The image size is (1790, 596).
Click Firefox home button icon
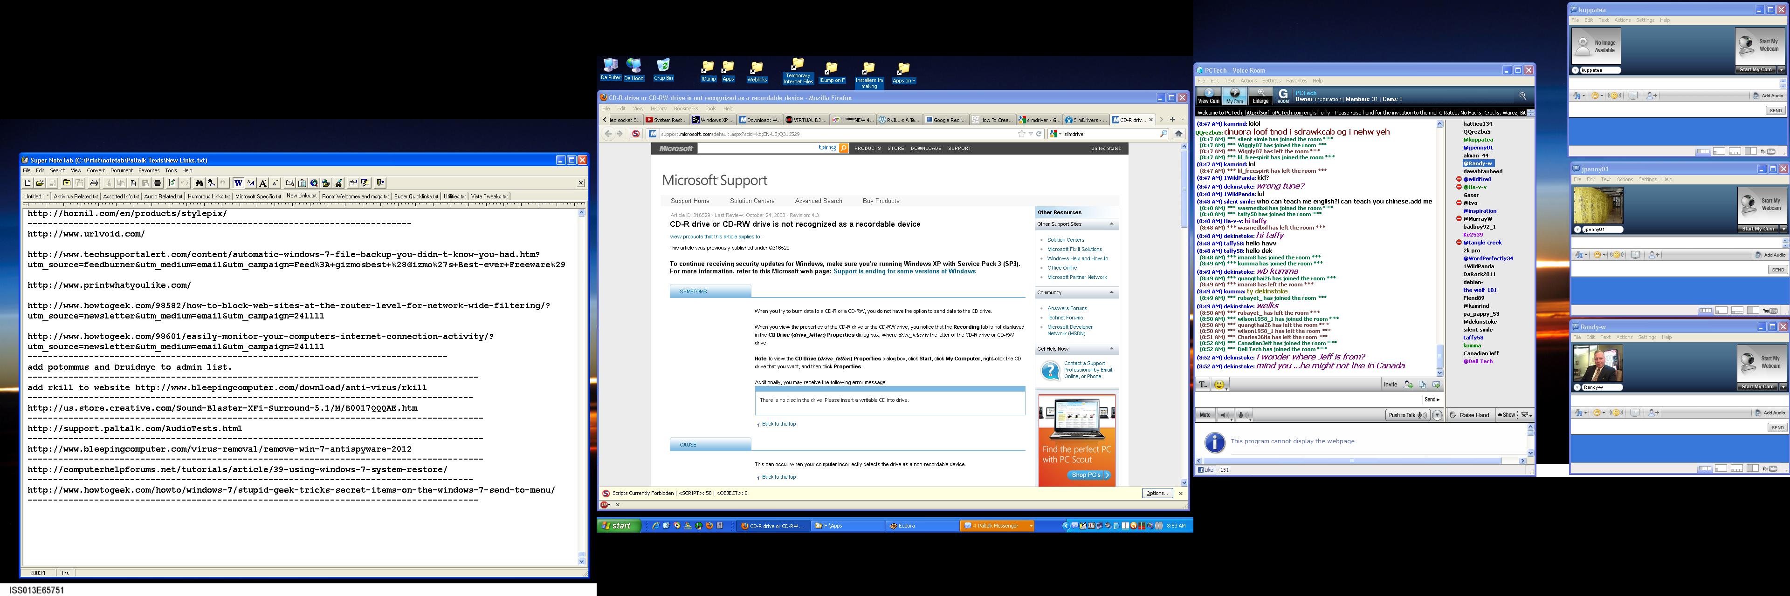pyautogui.click(x=1178, y=134)
